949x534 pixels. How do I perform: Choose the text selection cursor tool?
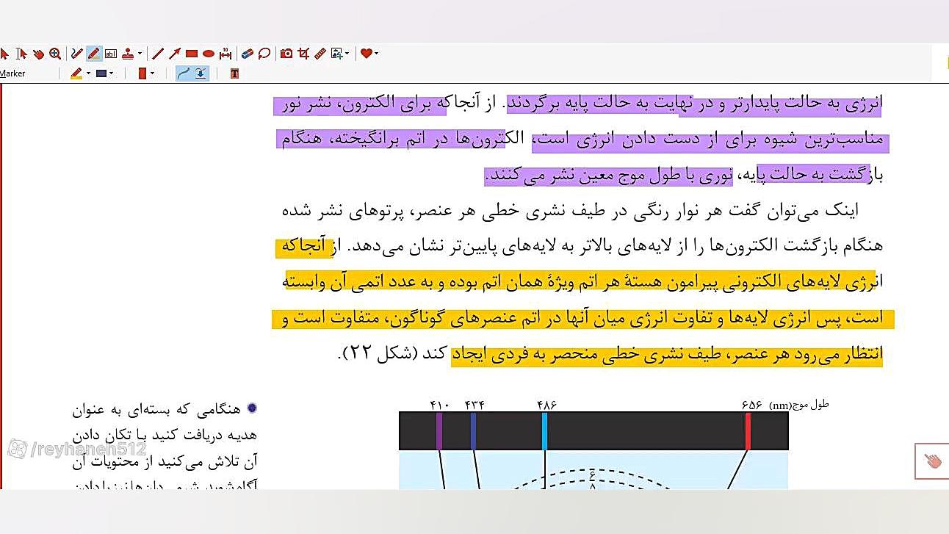tap(21, 54)
